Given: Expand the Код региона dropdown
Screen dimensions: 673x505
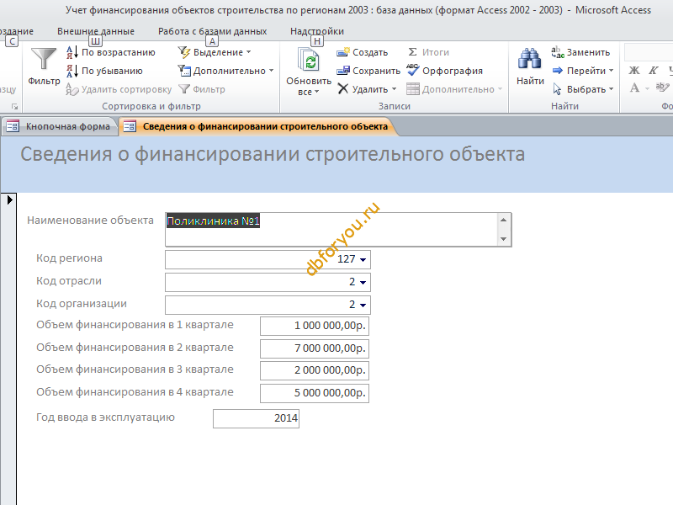Looking at the screenshot, I should click(x=363, y=260).
